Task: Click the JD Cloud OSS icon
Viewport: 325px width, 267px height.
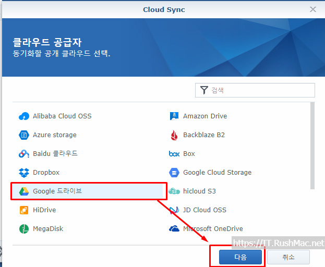Action: coord(174,210)
